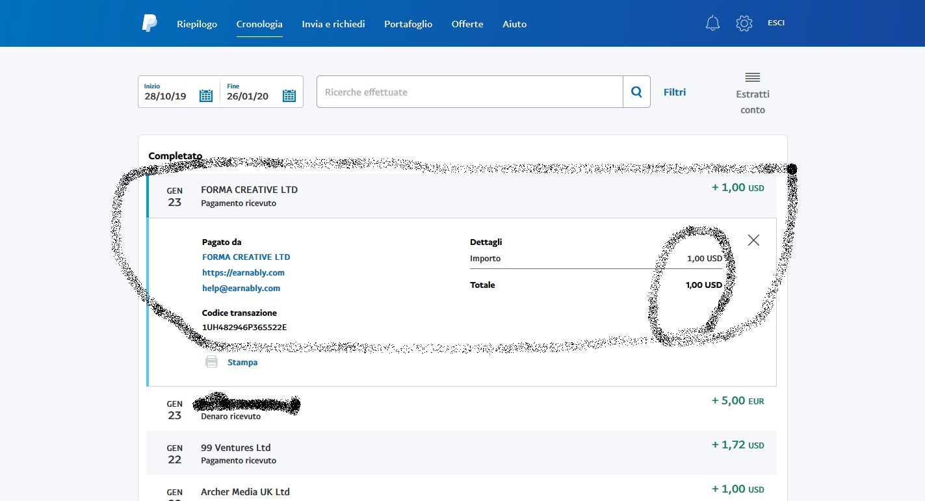Go to the Riepilogo tab
The image size is (925, 501).
point(196,24)
